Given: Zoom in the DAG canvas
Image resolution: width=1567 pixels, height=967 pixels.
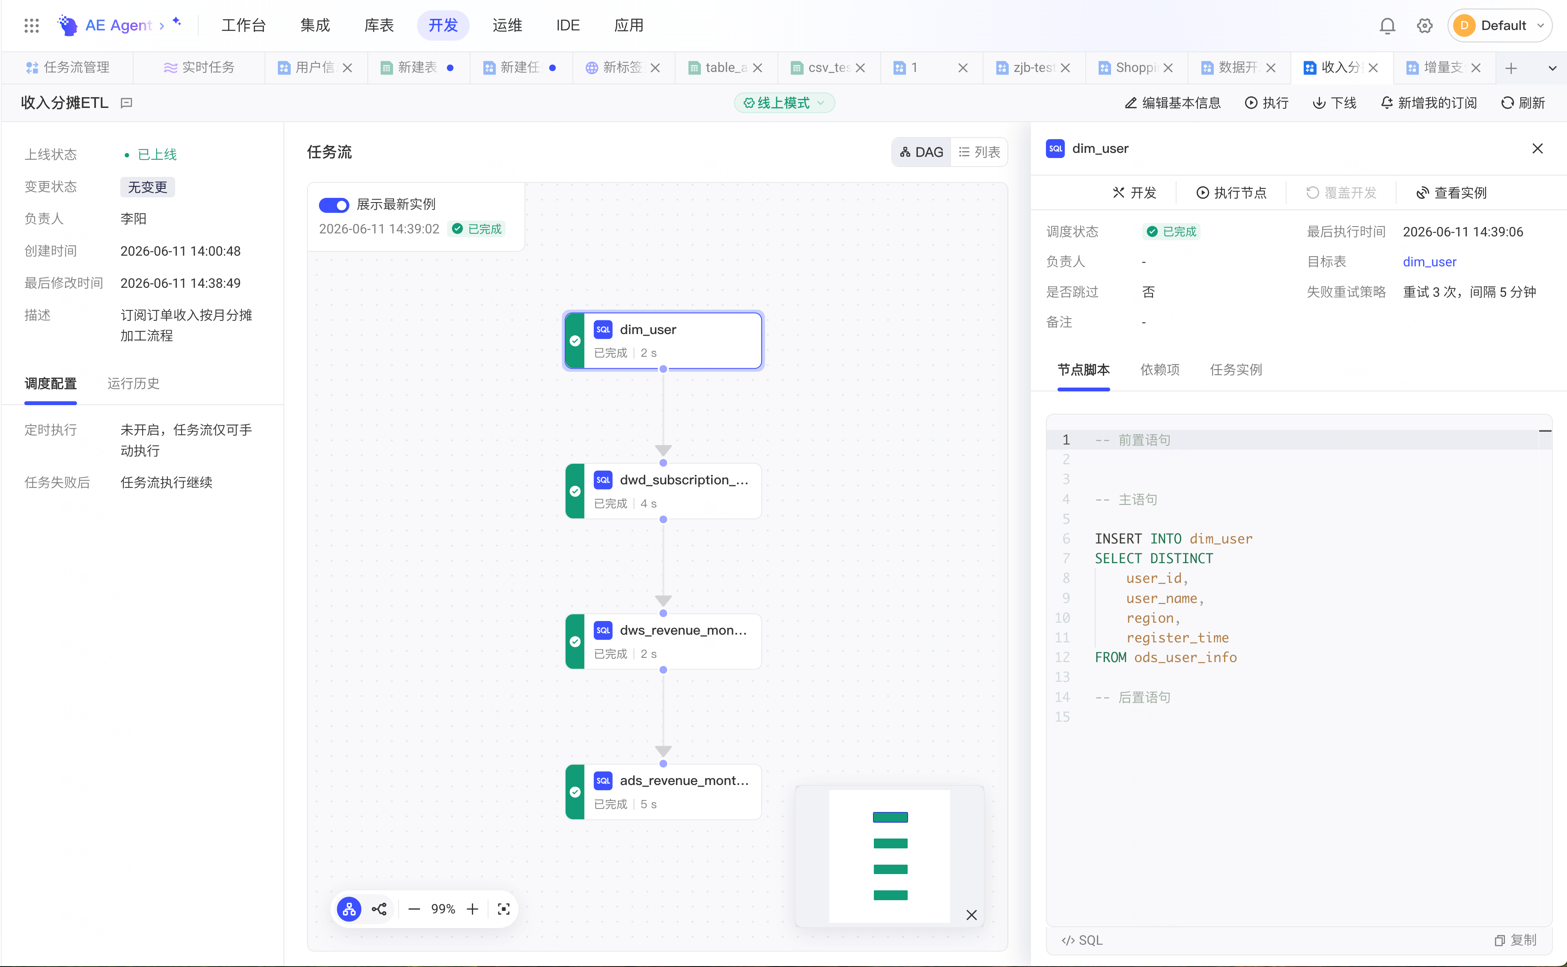Looking at the screenshot, I should click(473, 909).
